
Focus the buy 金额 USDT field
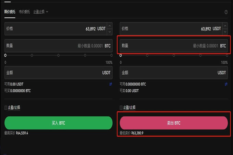click(x=58, y=73)
